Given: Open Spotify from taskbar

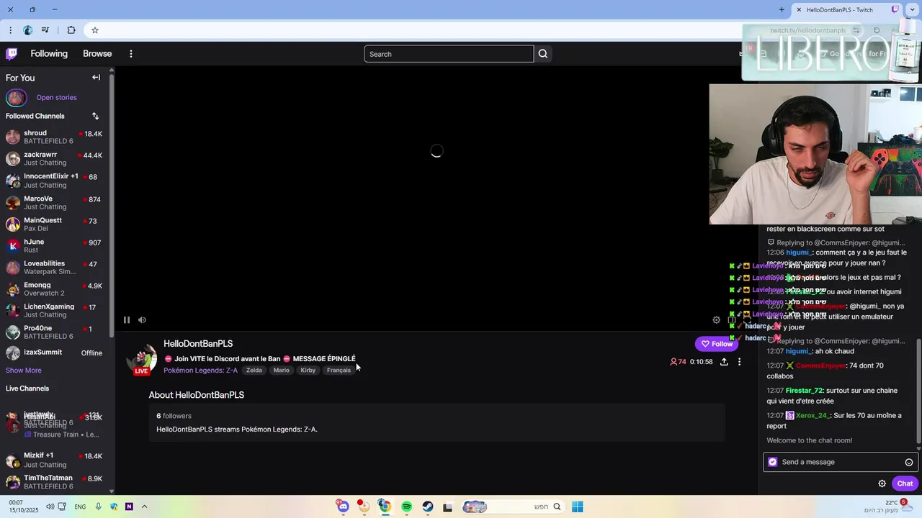Looking at the screenshot, I should coord(406,507).
